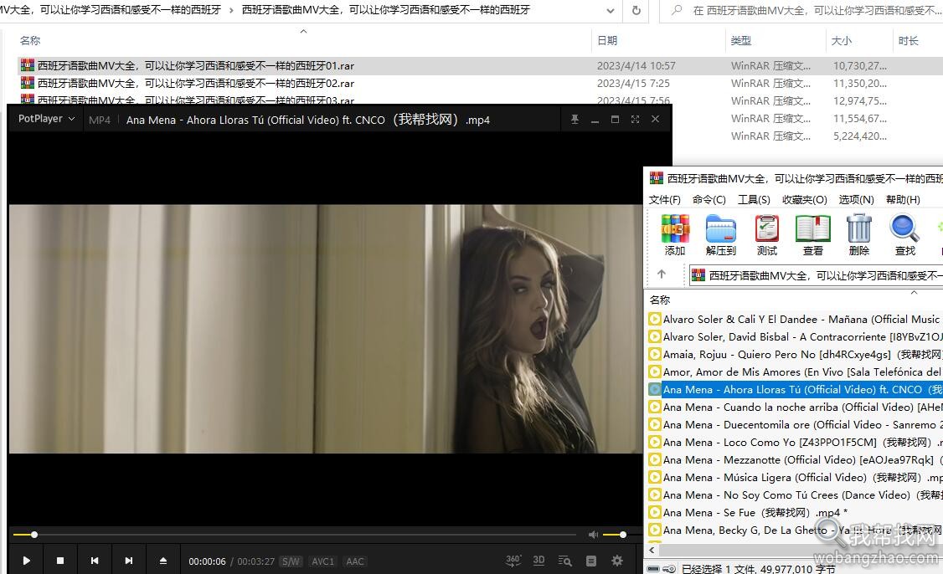
Task: Expand Explorer address bar history dropdown
Action: [611, 10]
